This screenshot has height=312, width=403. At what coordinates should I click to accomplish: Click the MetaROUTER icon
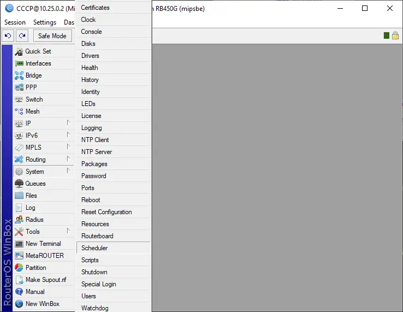tap(19, 255)
